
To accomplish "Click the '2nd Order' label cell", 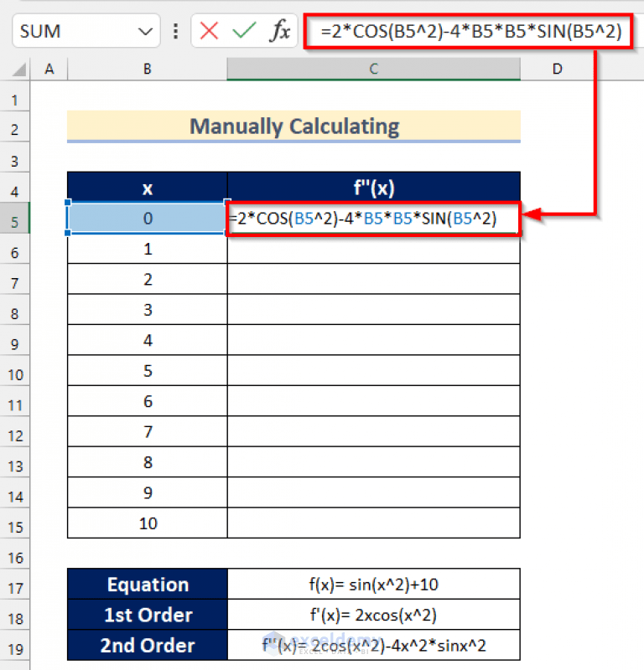I will tap(148, 645).
